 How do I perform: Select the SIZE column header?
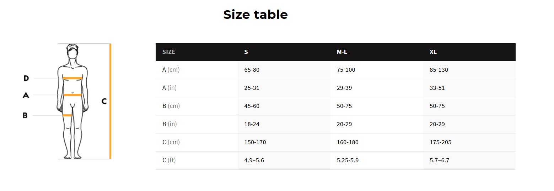click(169, 52)
